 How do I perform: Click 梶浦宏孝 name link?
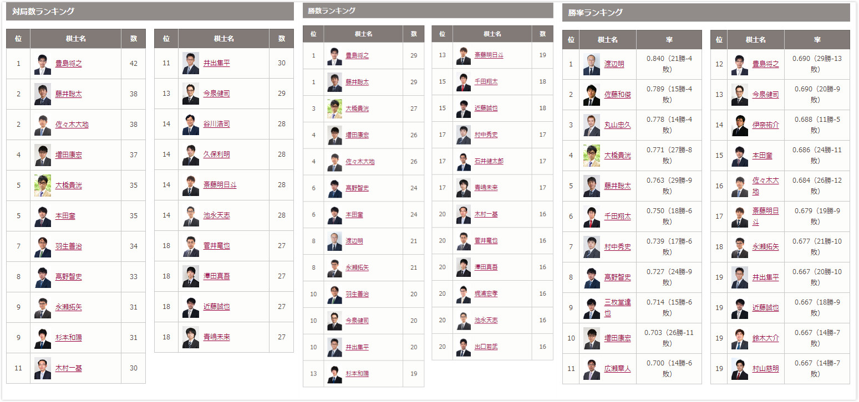[x=486, y=293]
